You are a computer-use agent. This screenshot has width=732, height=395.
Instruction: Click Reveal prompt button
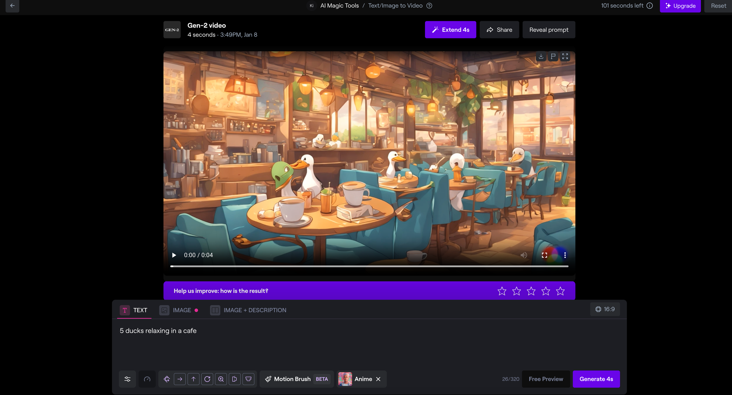tap(549, 30)
